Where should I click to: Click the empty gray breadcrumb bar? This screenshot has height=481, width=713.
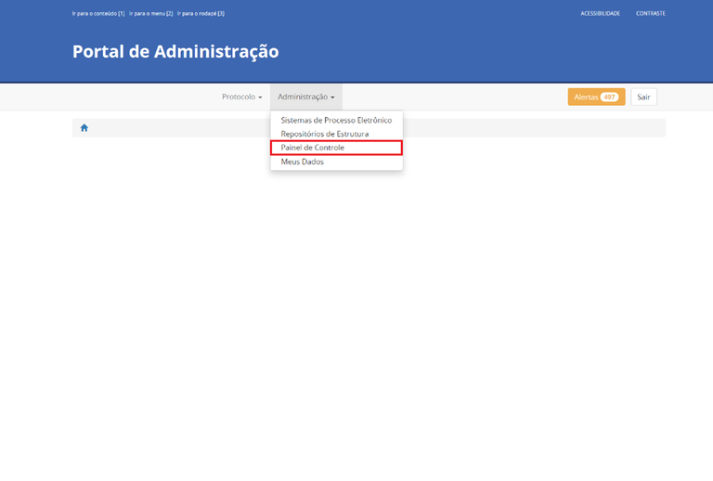tap(520, 128)
